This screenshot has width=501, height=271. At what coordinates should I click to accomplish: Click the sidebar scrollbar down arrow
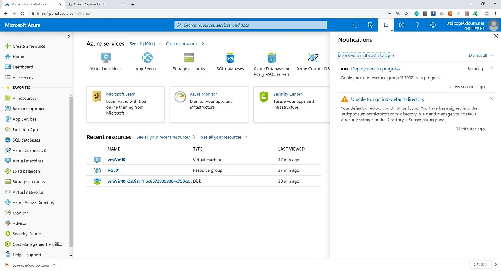coord(71,256)
